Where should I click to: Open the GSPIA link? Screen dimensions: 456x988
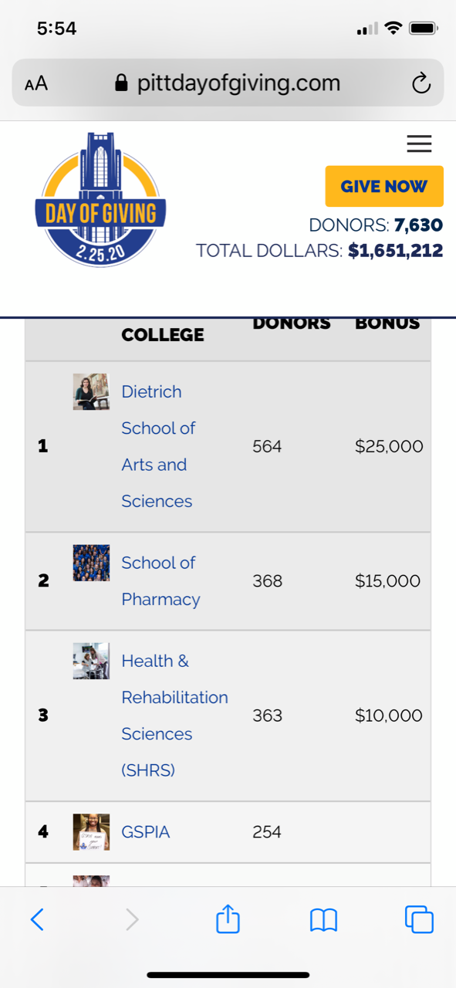click(x=146, y=832)
